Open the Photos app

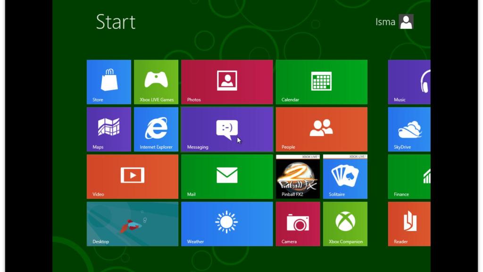point(227,82)
